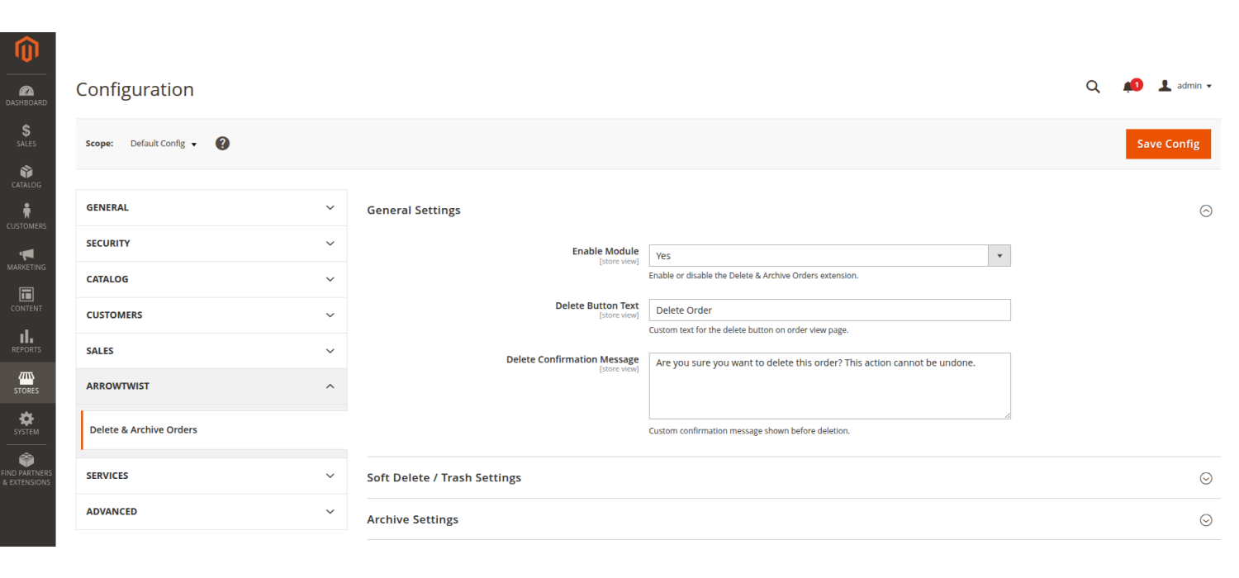Expand the Archive Settings section

1205,520
